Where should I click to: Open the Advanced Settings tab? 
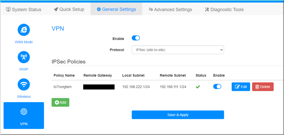170,10
